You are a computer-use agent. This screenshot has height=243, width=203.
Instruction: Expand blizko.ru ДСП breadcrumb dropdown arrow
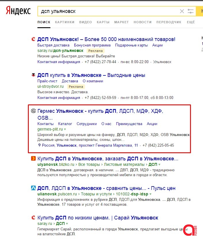point(159,165)
